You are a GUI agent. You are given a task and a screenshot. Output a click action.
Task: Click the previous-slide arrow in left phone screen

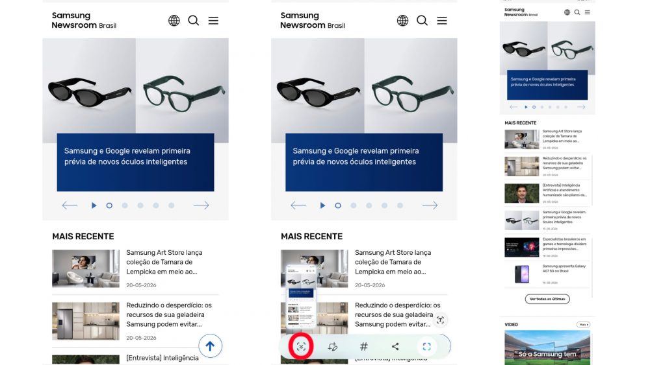[70, 205]
